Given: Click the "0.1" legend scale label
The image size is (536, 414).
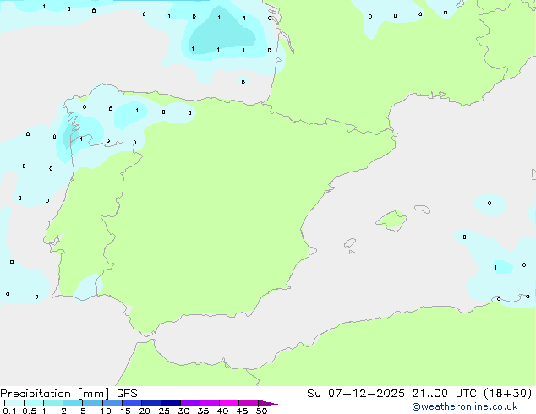Looking at the screenshot, I should coord(9,411).
